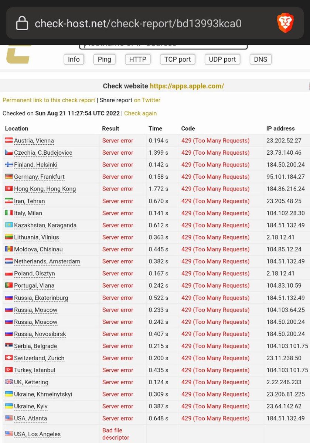310x443 pixels.
Task: Open Russia, Novosibirsk location
Action: click(40, 334)
